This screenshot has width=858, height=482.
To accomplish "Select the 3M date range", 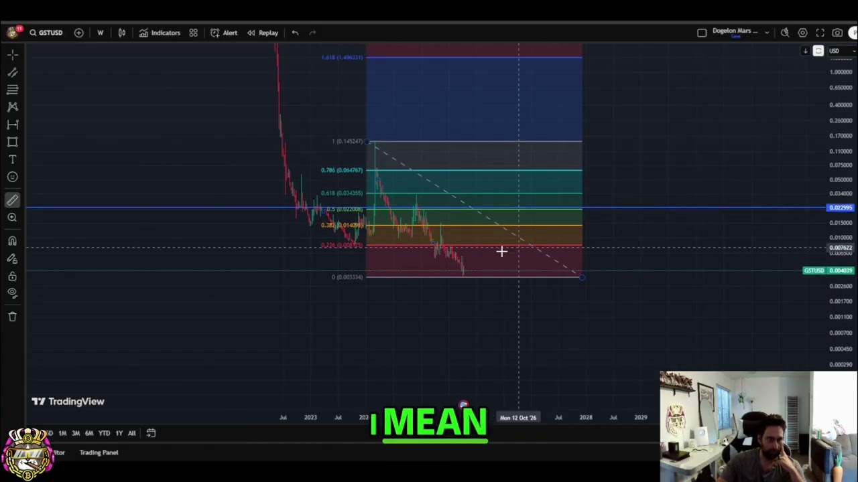I will (76, 433).
